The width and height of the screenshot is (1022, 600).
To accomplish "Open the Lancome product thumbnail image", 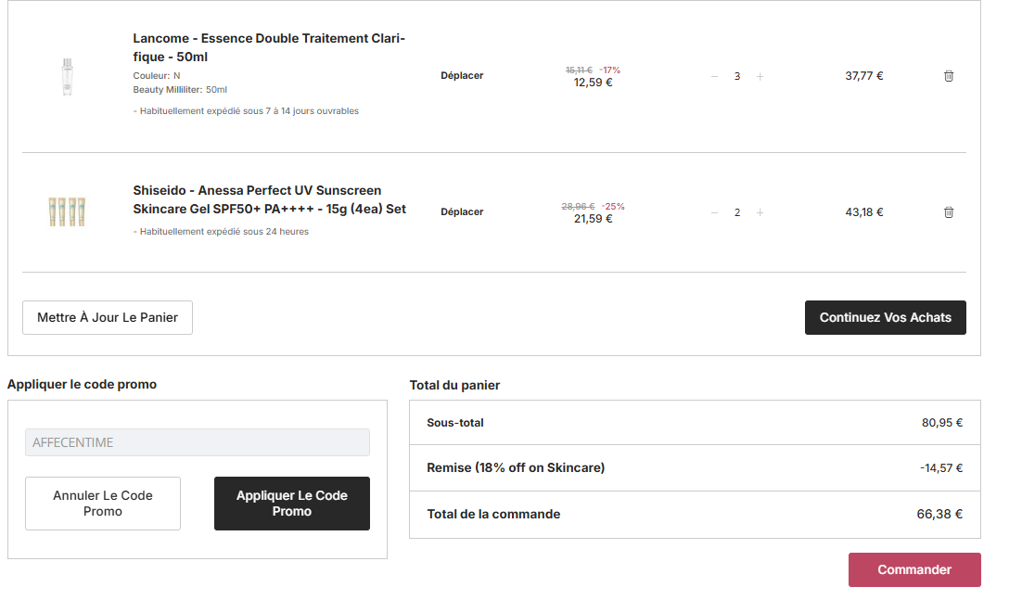I will tap(67, 76).
